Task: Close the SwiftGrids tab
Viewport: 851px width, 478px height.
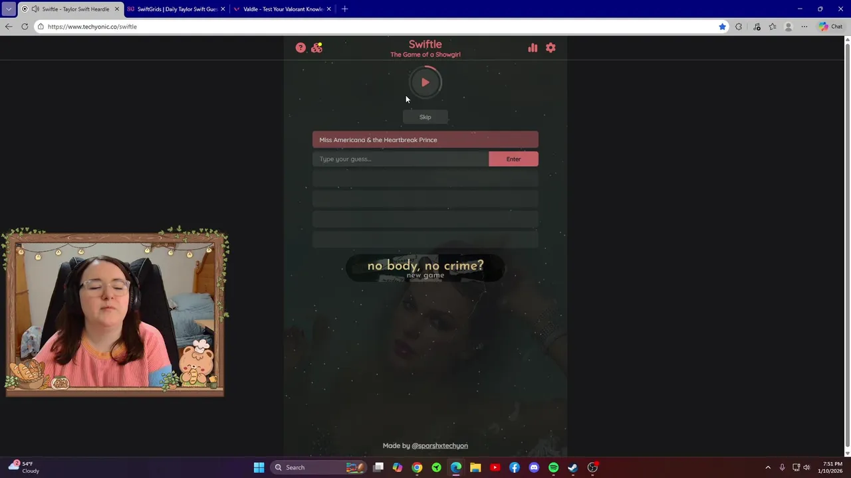Action: [223, 9]
